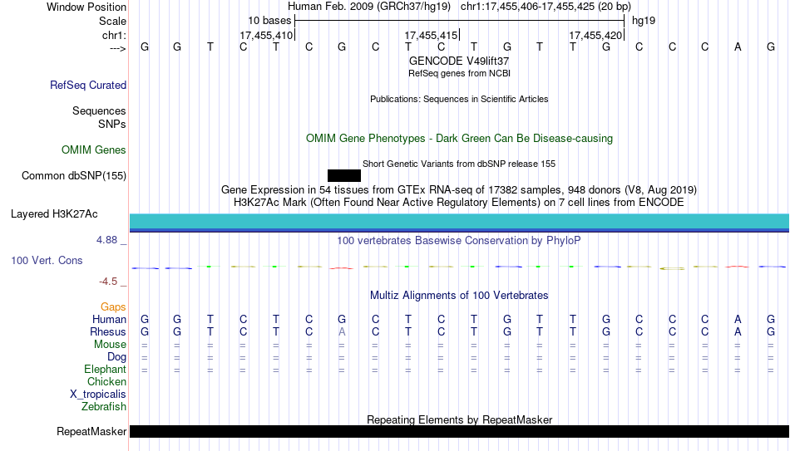Click the black dbSNP variant item
The height and width of the screenshot is (451, 790).
[x=344, y=176]
